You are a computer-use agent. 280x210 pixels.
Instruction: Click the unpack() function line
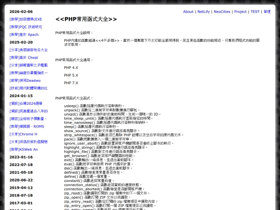click(x=102, y=110)
